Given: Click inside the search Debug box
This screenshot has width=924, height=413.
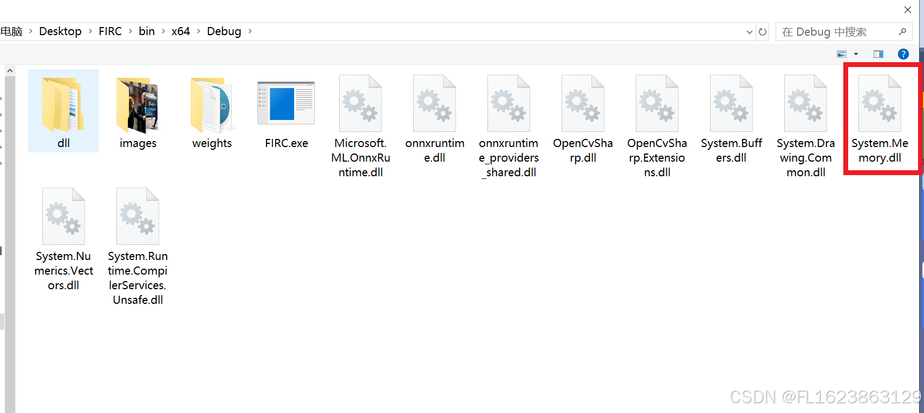Looking at the screenshot, I should point(834,31).
